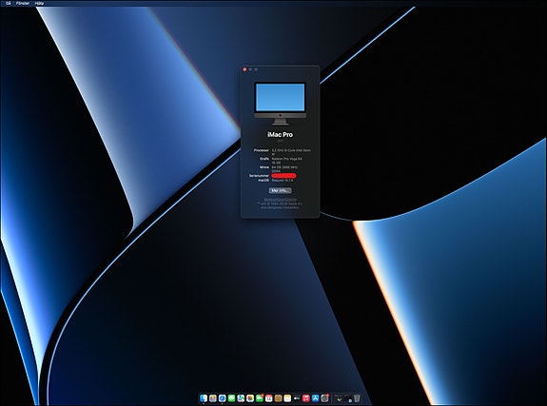
Task: Open the Hjälp menu
Action: [x=39, y=3]
